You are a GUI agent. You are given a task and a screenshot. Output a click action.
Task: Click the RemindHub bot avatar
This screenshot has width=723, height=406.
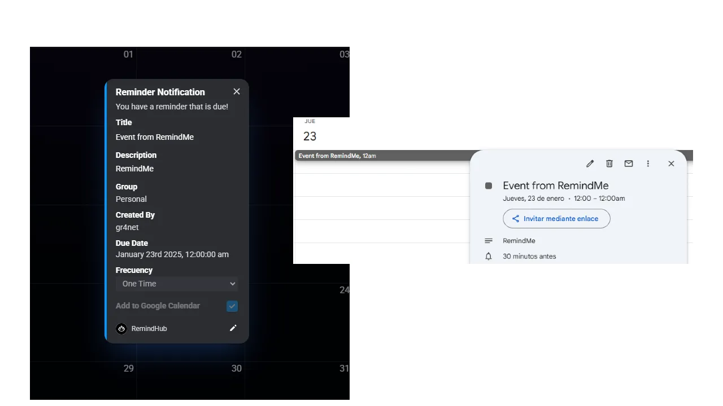coord(121,328)
